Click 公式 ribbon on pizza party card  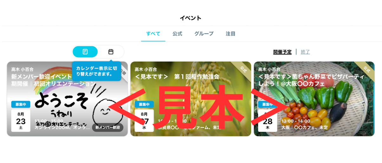(366, 69)
